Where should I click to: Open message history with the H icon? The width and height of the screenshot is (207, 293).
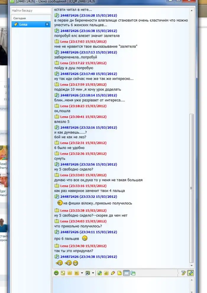pos(76,273)
